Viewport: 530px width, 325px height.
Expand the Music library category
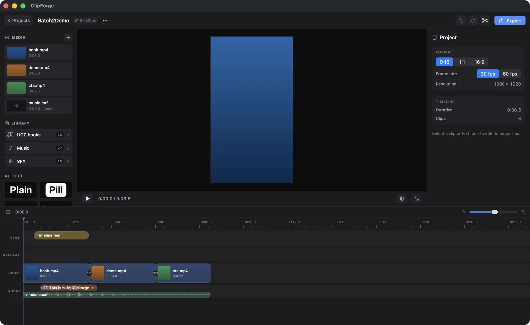click(38, 148)
